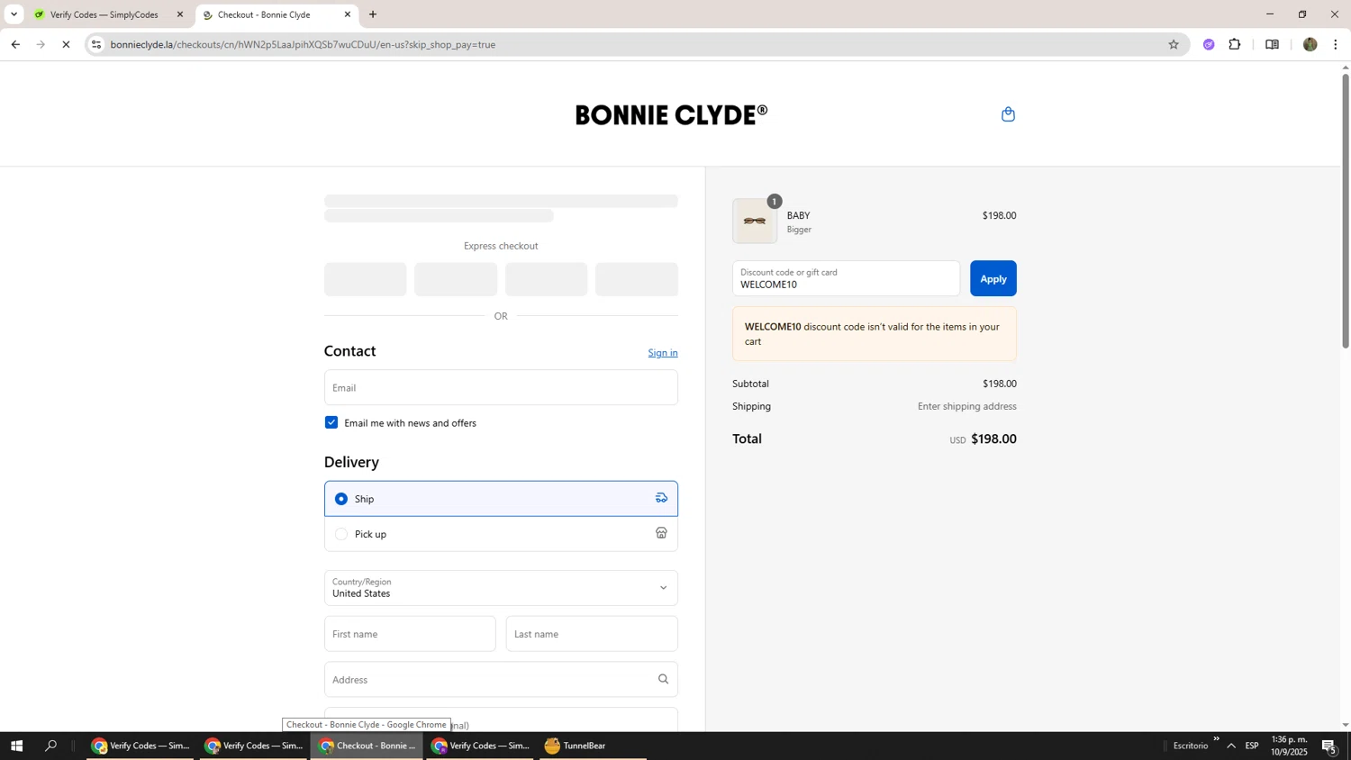Viewport: 1351px width, 760px height.
Task: Focus the Last name field
Action: pos(592,634)
